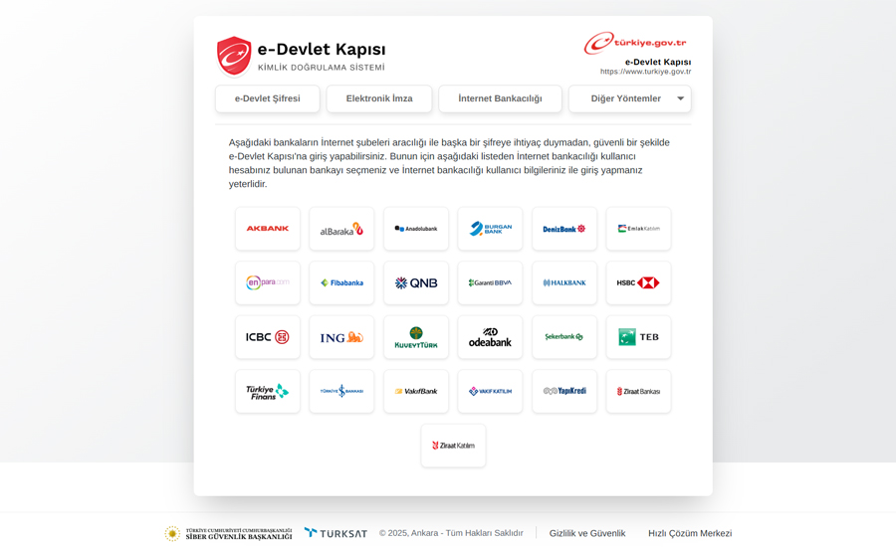Image resolution: width=896 pixels, height=547 pixels.
Task: Select the İnternet Bankacılığı tab
Action: [500, 98]
